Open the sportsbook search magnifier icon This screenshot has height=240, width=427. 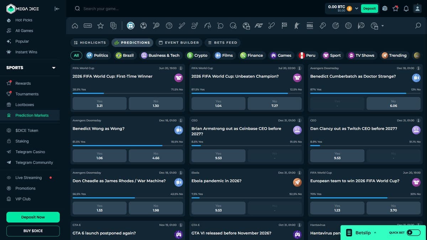[x=418, y=26]
